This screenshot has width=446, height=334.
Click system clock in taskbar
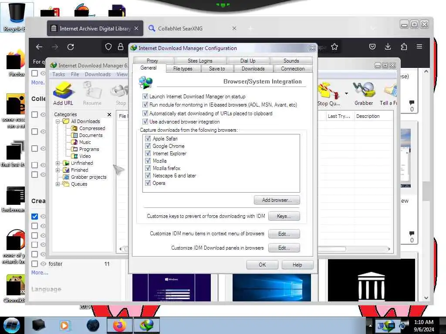[x=424, y=326]
